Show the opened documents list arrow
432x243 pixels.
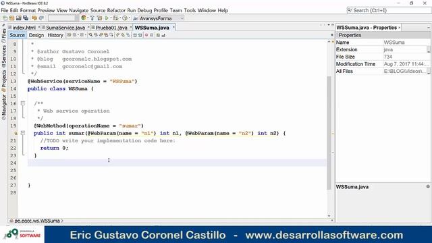329,25
